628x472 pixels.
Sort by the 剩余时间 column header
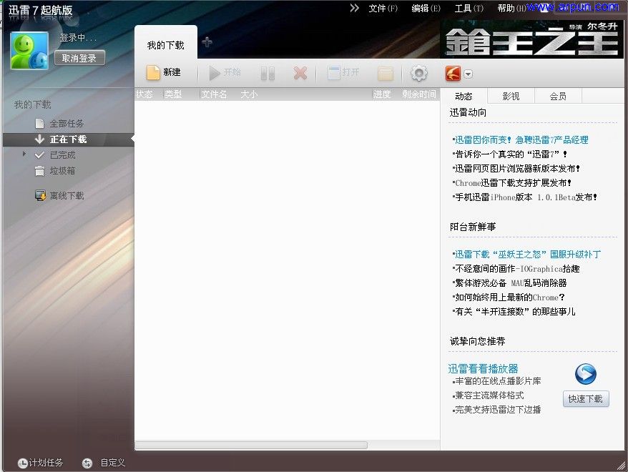point(419,94)
